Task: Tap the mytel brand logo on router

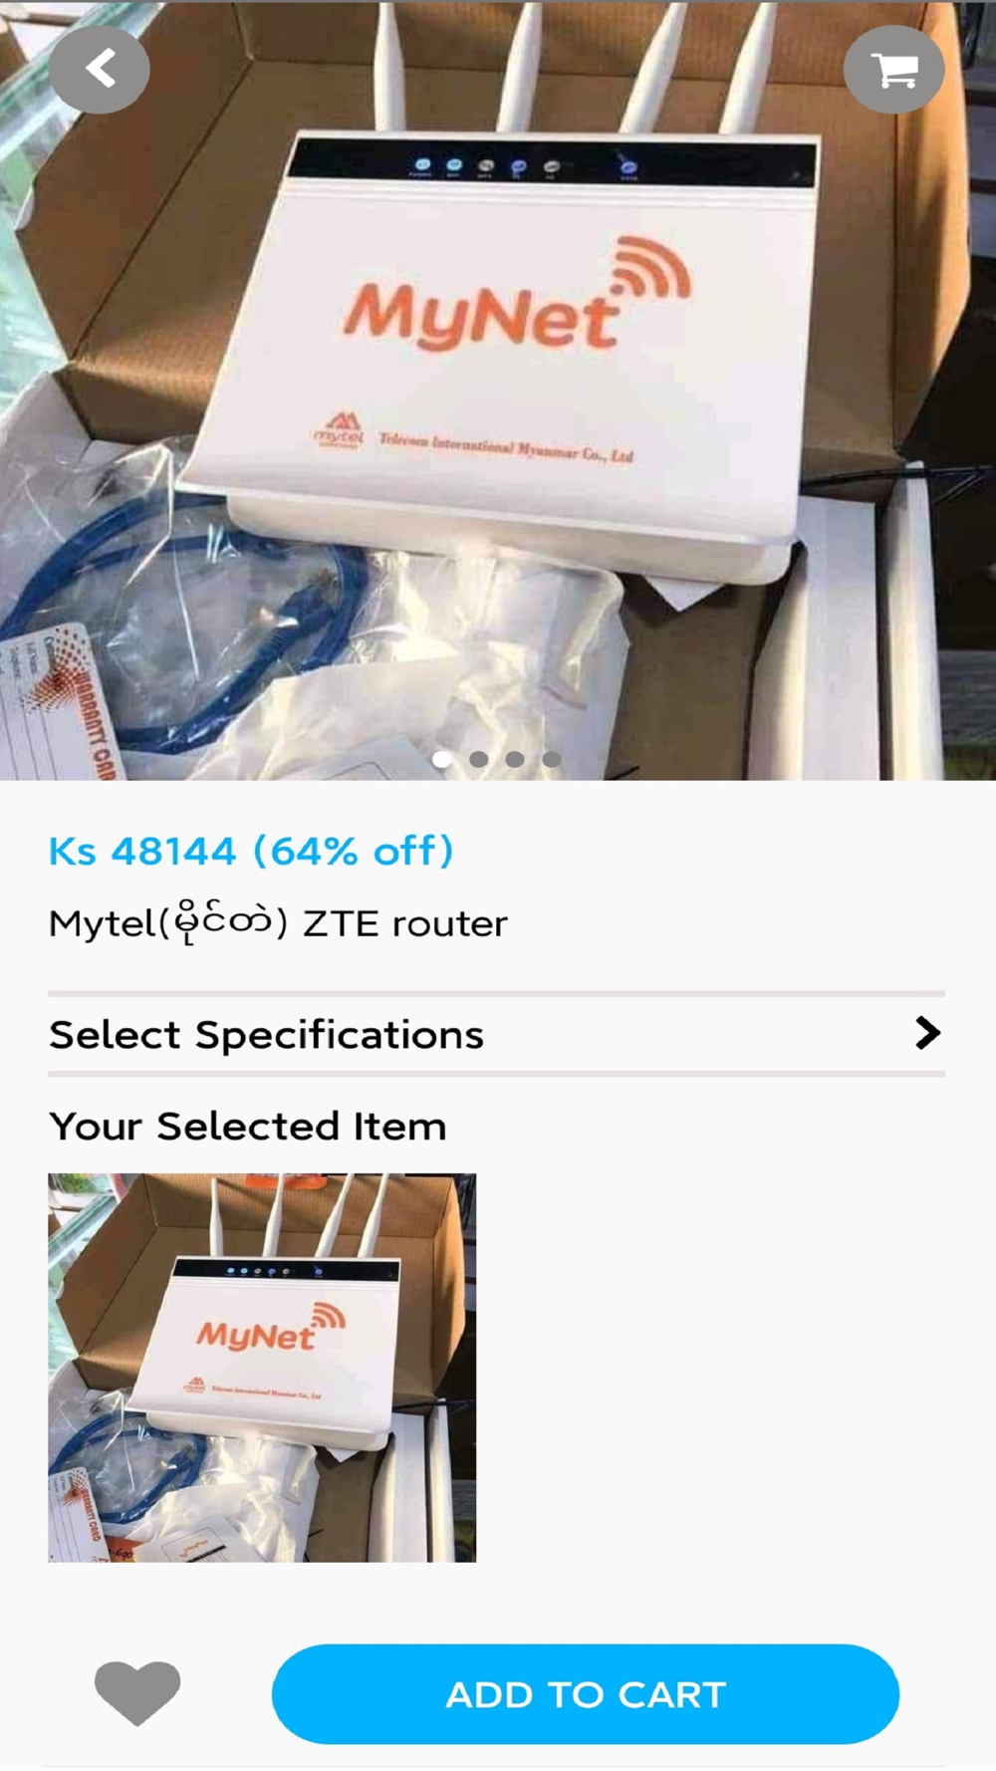Action: [340, 431]
